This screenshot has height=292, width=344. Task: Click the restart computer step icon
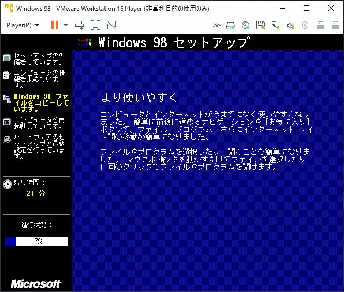point(6,122)
